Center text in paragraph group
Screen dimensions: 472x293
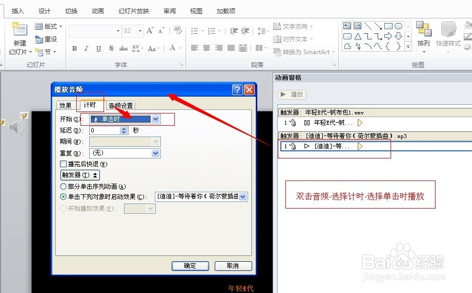pyautogui.click(x=207, y=48)
